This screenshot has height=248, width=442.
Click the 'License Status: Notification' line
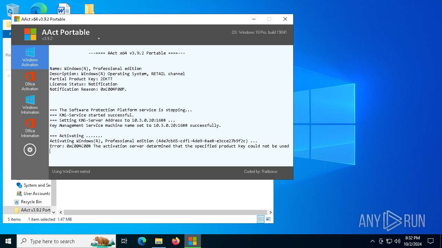(84, 84)
